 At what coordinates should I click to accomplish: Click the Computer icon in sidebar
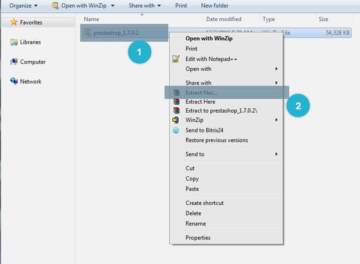coord(14,62)
